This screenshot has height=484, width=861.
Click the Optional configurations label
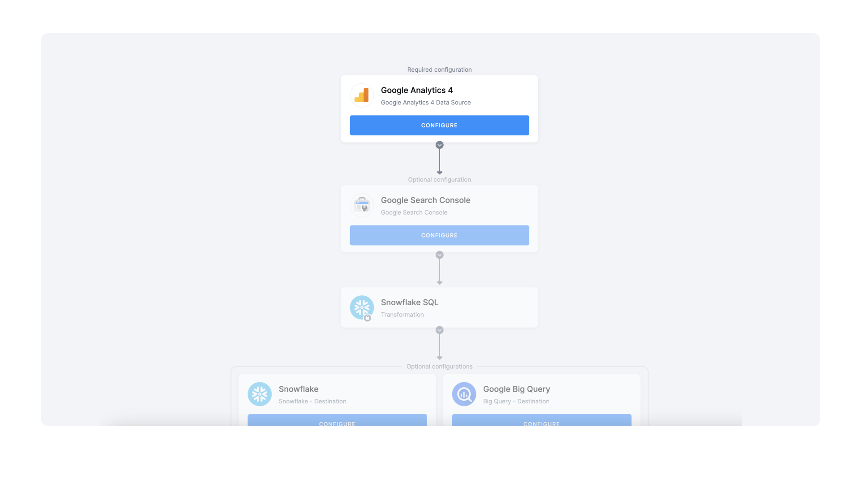439,366
